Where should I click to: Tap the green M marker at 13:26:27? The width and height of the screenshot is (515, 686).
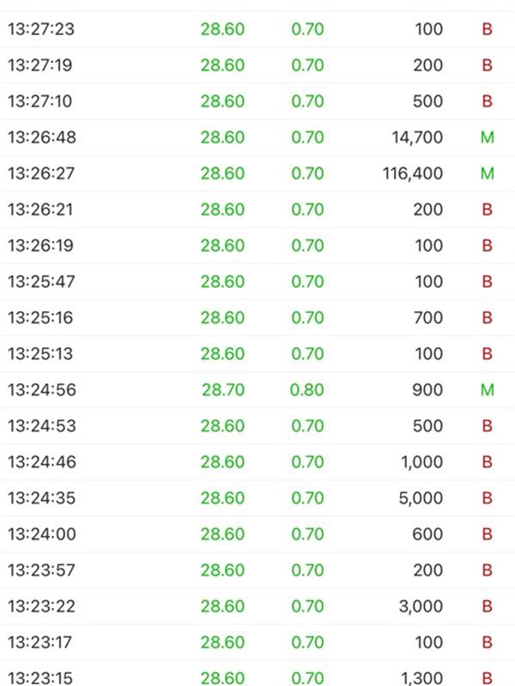(487, 174)
